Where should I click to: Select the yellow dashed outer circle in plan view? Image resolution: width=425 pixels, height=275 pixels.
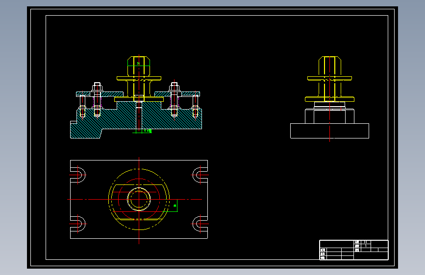pyautogui.click(x=139, y=199)
